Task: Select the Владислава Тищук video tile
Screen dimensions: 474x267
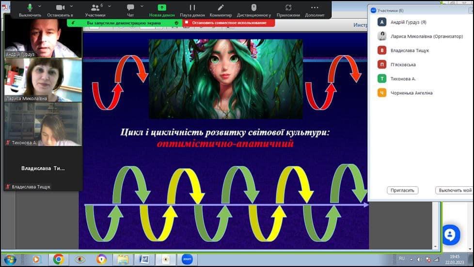Action: click(x=43, y=168)
